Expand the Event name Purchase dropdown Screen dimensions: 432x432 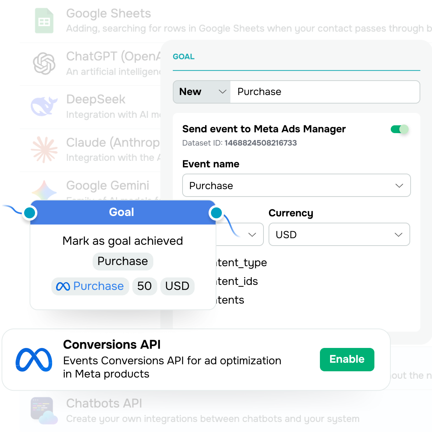click(297, 185)
